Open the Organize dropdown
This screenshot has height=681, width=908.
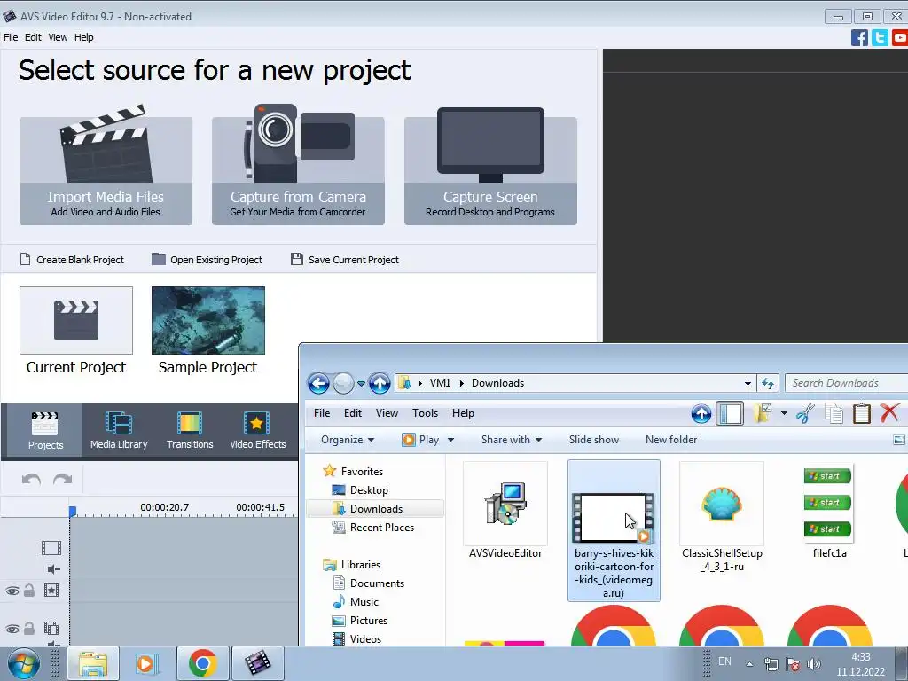pos(348,440)
